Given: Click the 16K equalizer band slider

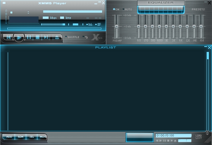Looking at the screenshot, I should [201, 26].
